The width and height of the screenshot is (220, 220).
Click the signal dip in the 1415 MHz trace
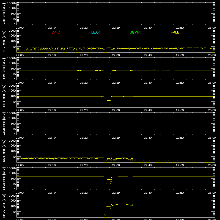point(108,101)
